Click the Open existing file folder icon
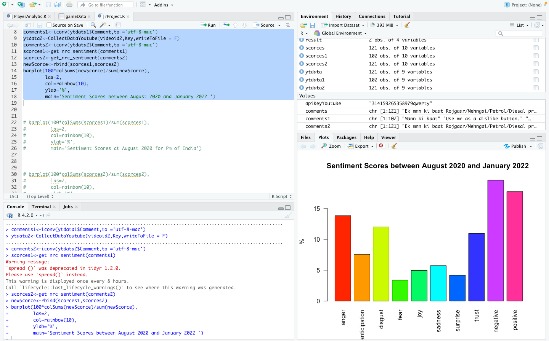Screen dimensions: 549x341 pos(33,5)
